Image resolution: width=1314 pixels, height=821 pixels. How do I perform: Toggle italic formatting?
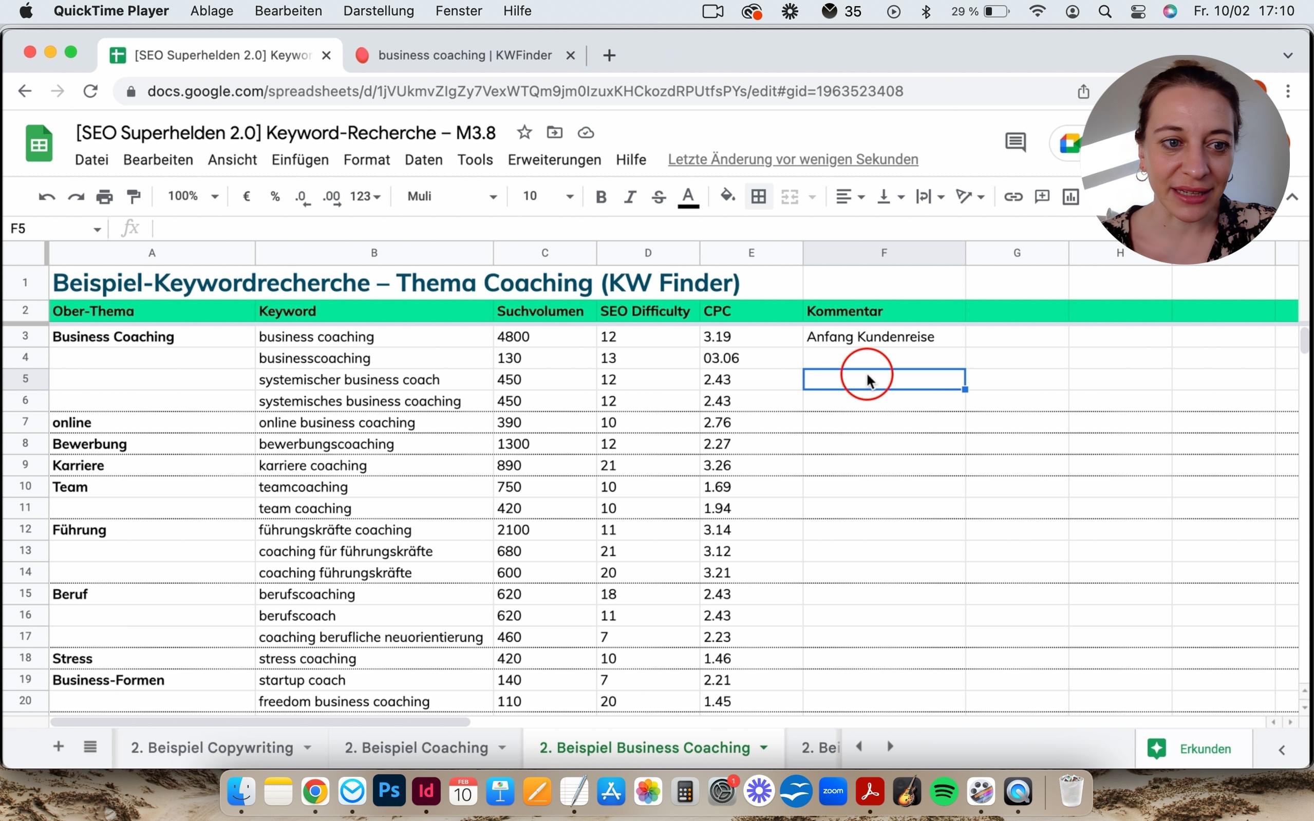coord(630,197)
